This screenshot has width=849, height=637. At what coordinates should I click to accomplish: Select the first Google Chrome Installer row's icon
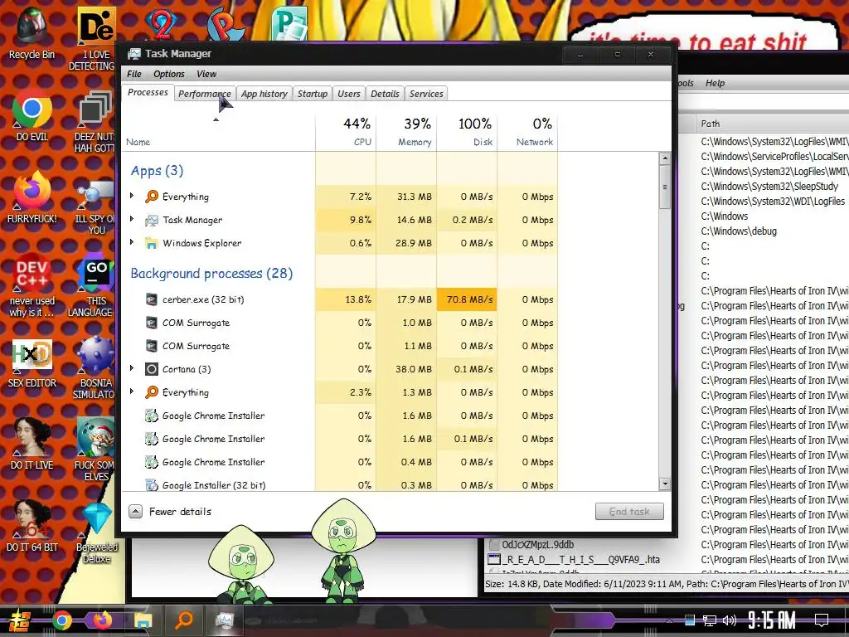point(152,416)
